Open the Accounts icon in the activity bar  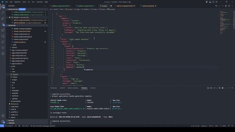(3, 115)
